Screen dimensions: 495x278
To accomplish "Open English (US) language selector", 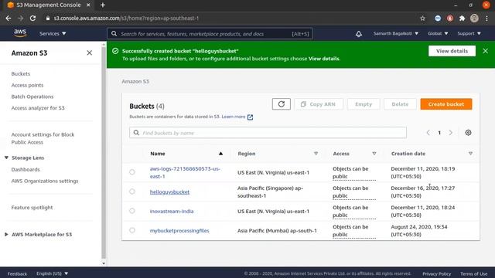I will tap(52, 273).
